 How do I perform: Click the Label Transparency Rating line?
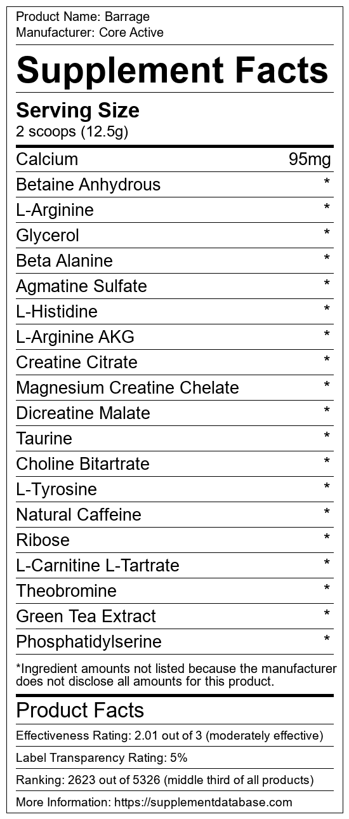click(102, 758)
